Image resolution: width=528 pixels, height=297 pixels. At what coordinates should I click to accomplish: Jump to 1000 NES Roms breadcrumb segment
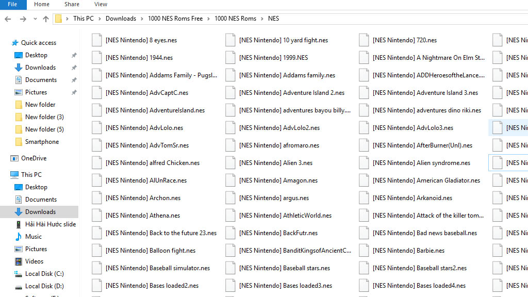pyautogui.click(x=235, y=19)
